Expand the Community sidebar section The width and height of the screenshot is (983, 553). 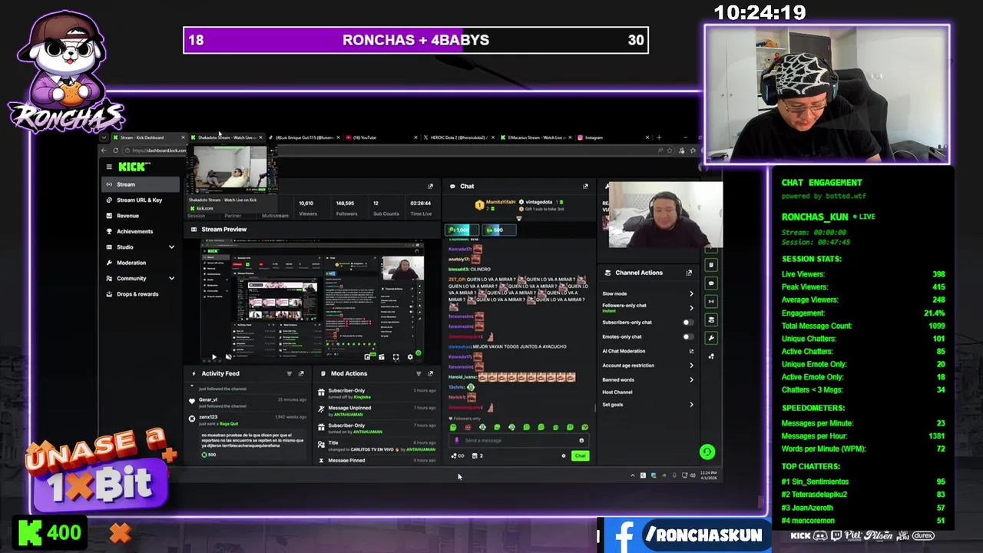click(171, 278)
